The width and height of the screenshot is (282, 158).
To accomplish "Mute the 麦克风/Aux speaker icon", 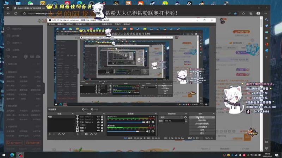I will click(x=148, y=122).
